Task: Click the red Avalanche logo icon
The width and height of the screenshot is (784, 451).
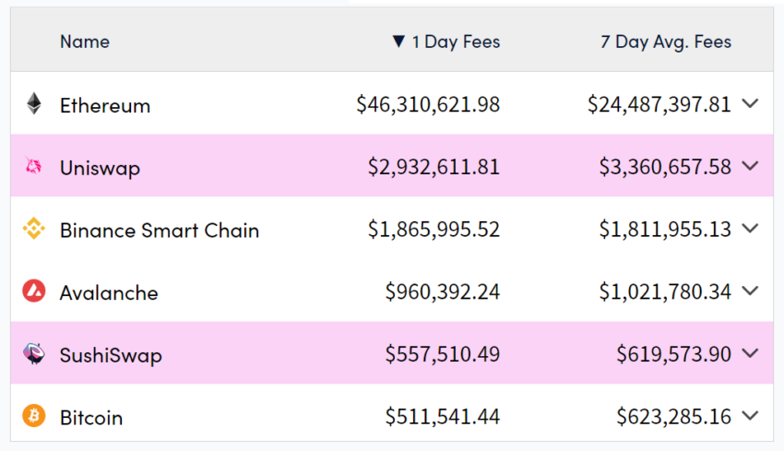Action: (34, 291)
